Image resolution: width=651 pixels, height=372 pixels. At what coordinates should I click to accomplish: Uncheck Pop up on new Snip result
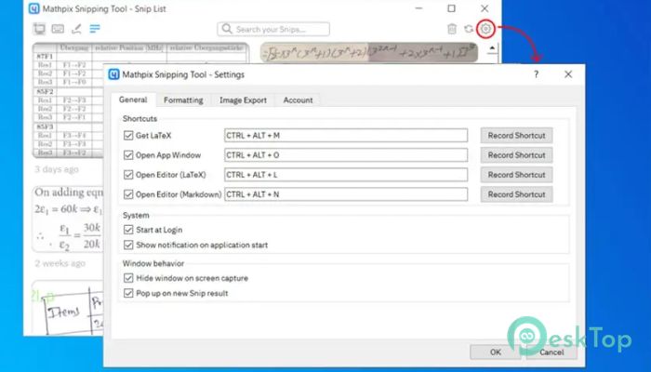[128, 293]
